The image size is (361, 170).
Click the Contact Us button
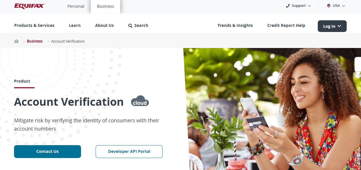[48, 151]
